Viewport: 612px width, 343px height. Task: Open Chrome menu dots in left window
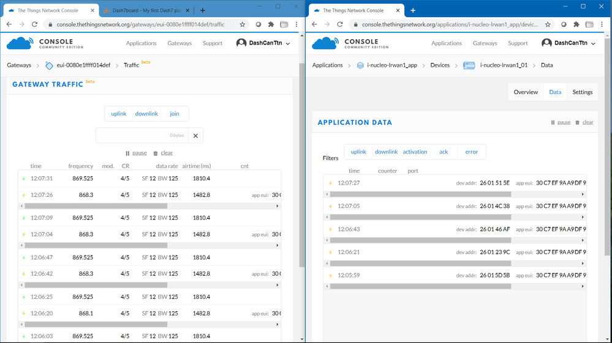(297, 24)
